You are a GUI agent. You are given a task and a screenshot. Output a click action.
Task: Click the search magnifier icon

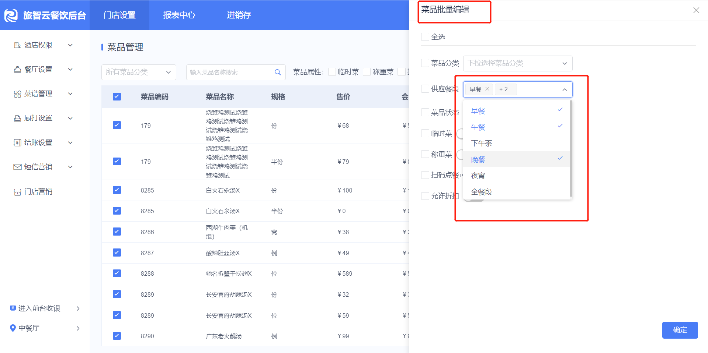pos(278,72)
